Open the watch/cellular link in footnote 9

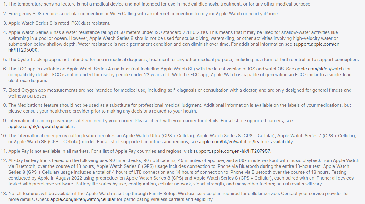[x=41, y=127]
